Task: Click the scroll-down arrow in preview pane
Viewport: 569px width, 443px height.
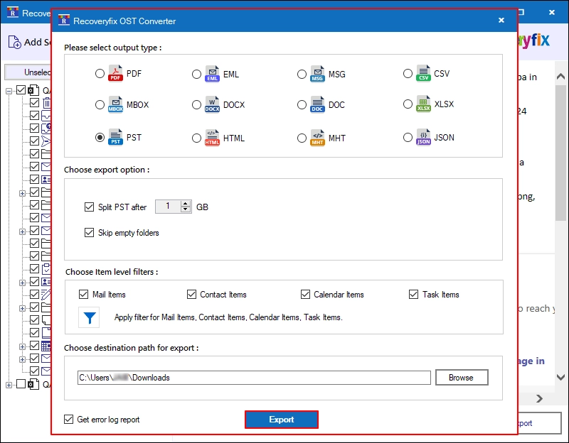Action: 560,377
